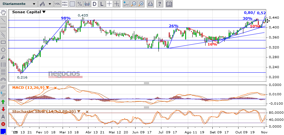Remove the MACD indicator with x

(x=56, y=88)
